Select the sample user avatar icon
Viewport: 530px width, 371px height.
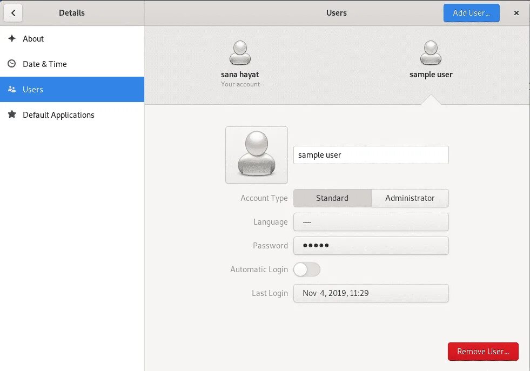(431, 53)
